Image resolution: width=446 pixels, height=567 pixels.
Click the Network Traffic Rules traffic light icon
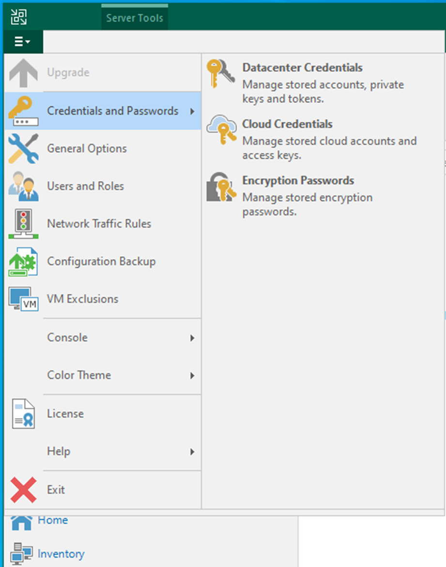[23, 224]
